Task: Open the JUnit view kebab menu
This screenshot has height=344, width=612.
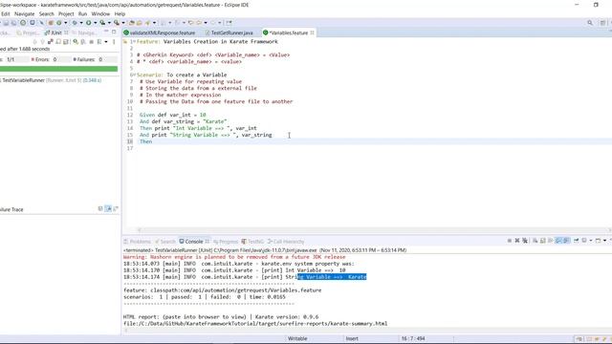Action: (x=114, y=42)
